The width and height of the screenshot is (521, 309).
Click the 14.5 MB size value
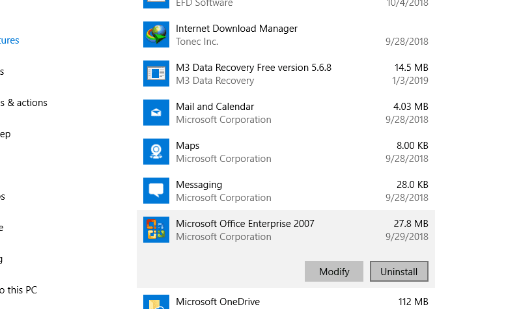(412, 68)
